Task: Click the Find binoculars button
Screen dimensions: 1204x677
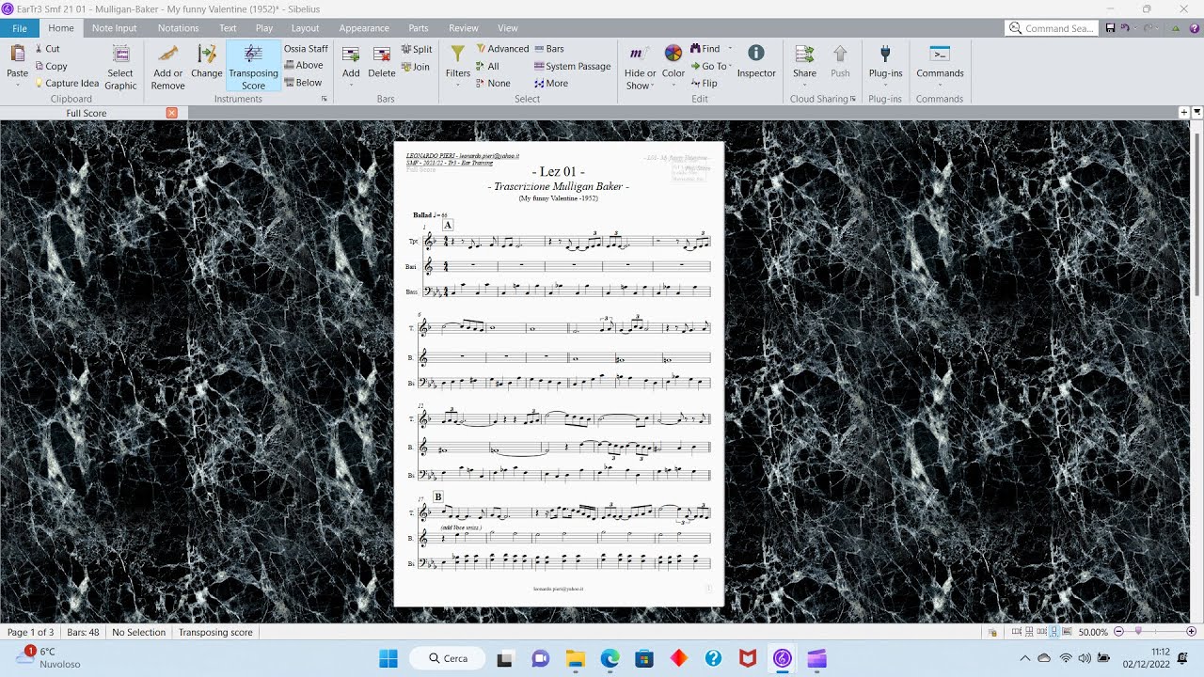Action: coord(705,49)
